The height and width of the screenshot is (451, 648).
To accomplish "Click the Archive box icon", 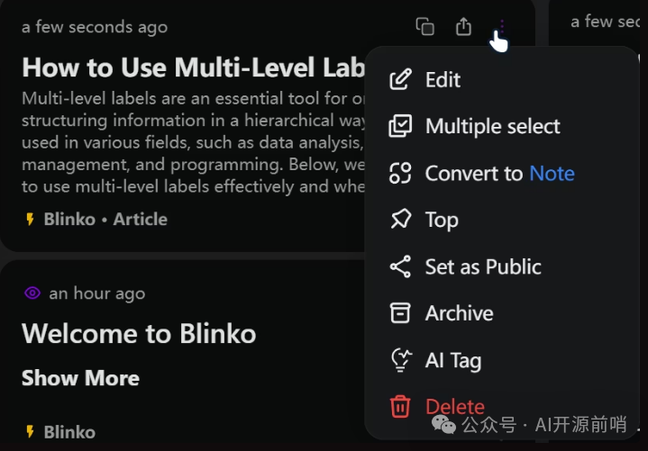I will 399,313.
